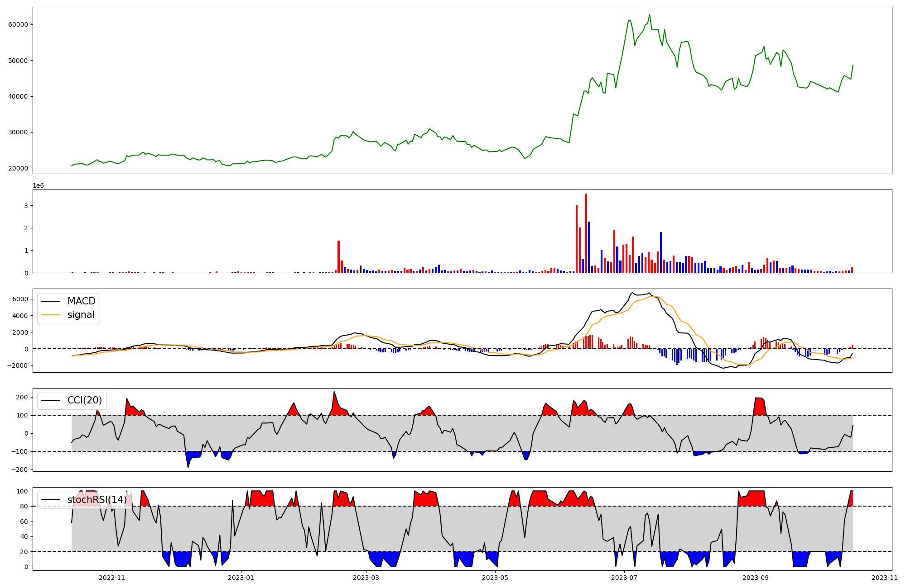Click the tallest red volume bar
The width and height of the screenshot is (906, 588).
[586, 233]
